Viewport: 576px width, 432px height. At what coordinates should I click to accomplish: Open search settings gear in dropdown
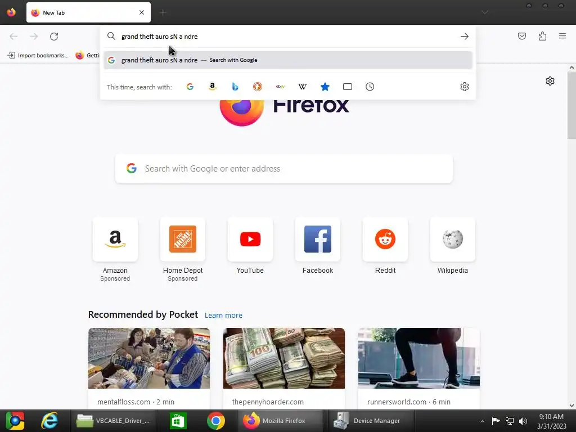tap(464, 87)
